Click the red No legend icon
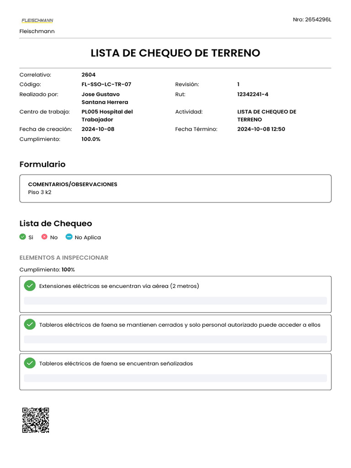Screen dimensions: 351x468 click(x=44, y=237)
